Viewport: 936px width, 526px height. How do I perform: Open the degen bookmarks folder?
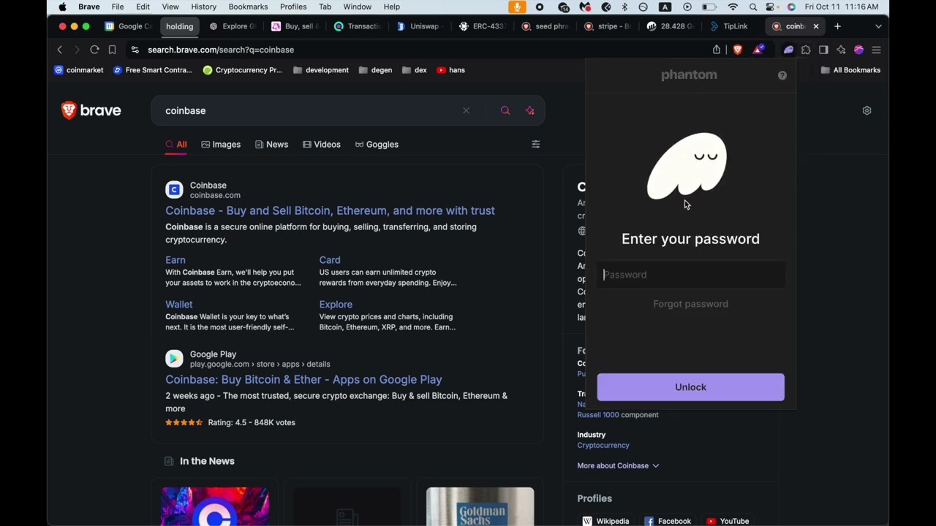(376, 70)
